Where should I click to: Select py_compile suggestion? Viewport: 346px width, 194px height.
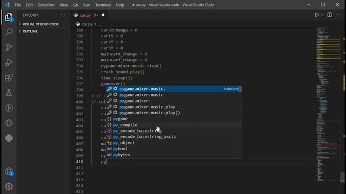tap(174, 124)
